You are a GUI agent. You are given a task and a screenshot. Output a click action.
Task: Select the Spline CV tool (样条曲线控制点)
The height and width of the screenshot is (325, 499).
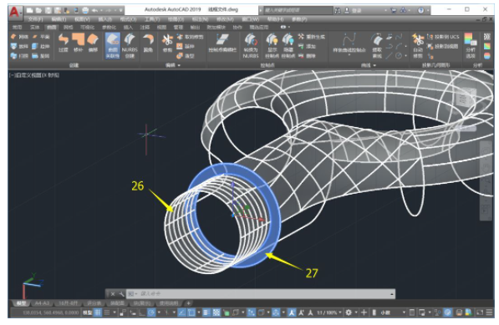(x=349, y=43)
